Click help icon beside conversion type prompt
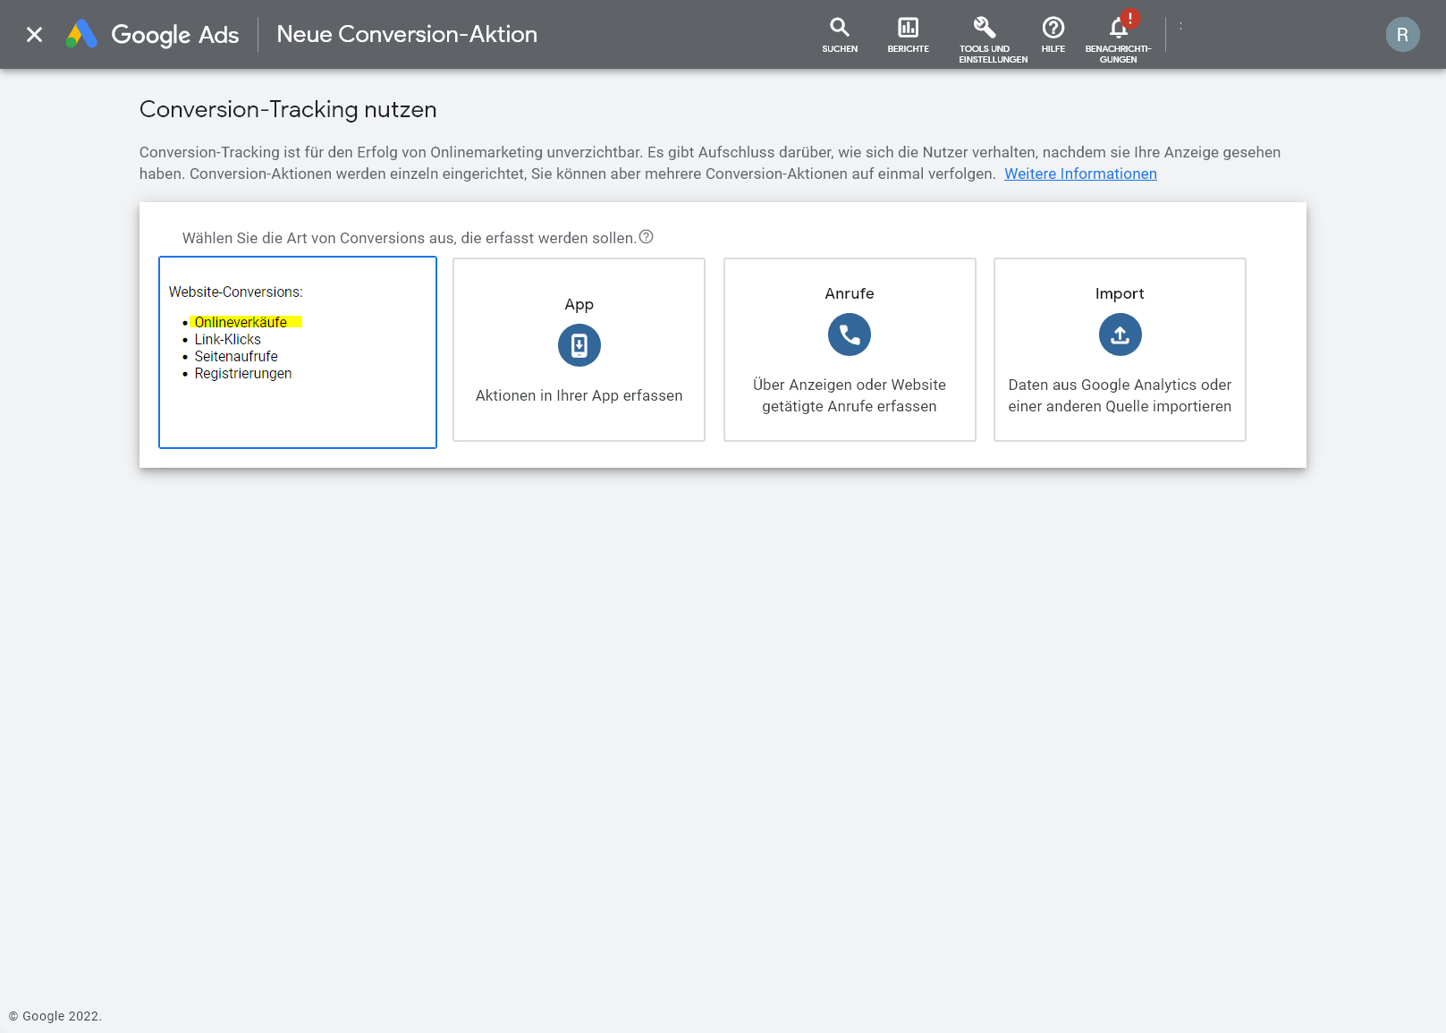 [646, 237]
